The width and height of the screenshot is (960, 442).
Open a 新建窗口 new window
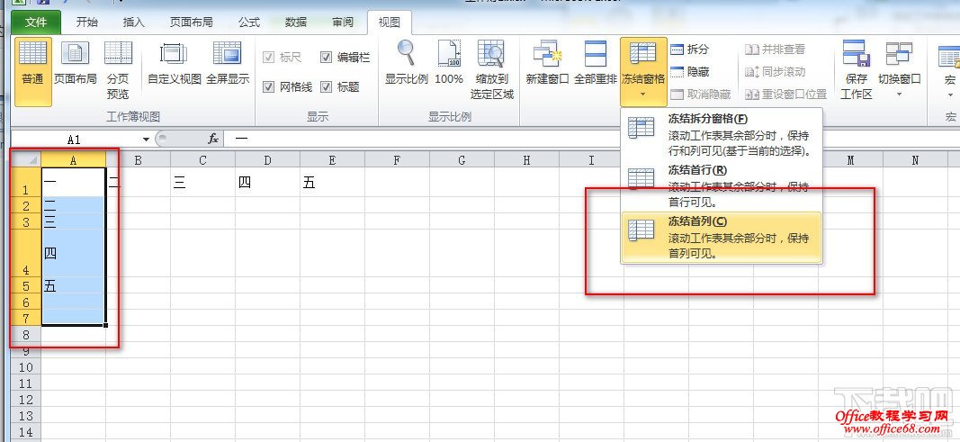pos(547,64)
